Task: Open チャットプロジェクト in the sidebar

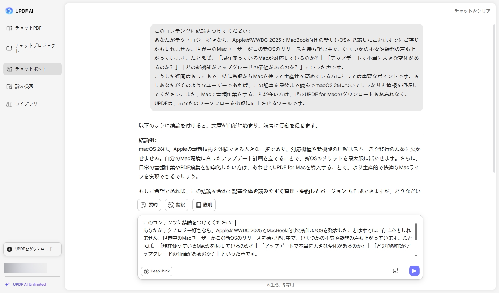Action: [32, 48]
